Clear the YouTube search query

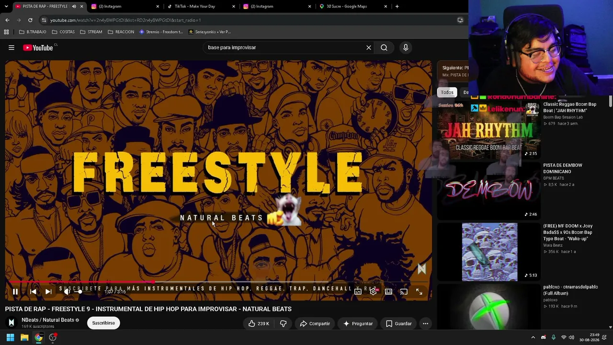coord(369,47)
